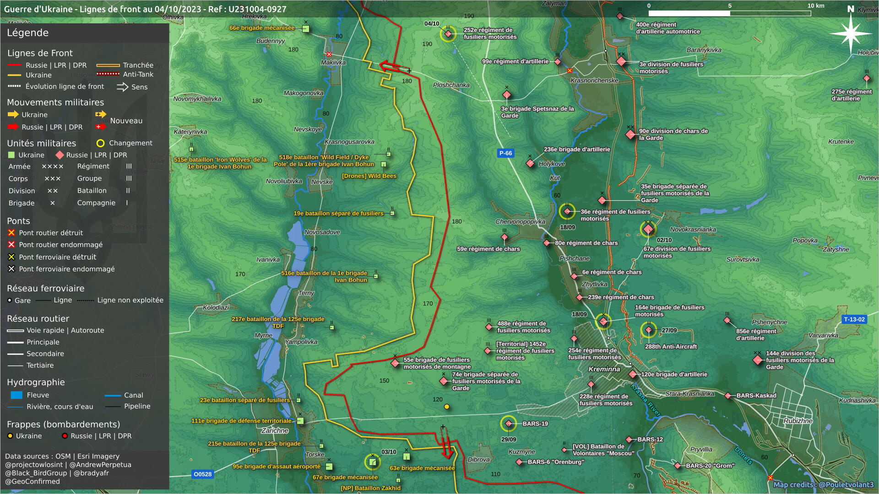879x494 pixels.
Task: Click the Map credits @Pouletvolant3 text
Action: pyautogui.click(x=823, y=484)
